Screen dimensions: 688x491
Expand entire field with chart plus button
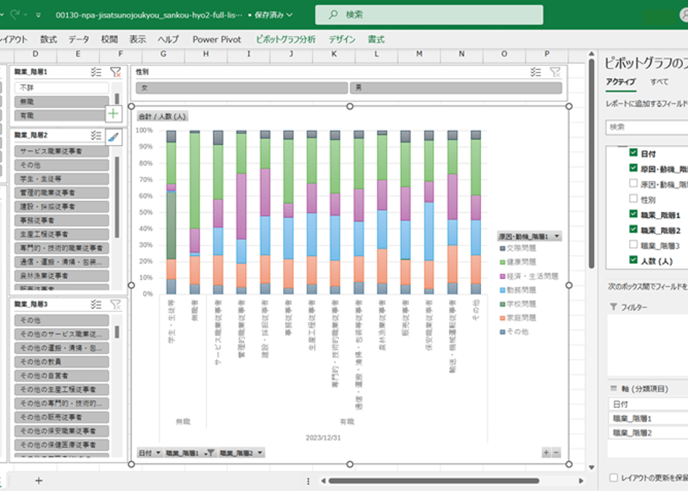[547, 453]
